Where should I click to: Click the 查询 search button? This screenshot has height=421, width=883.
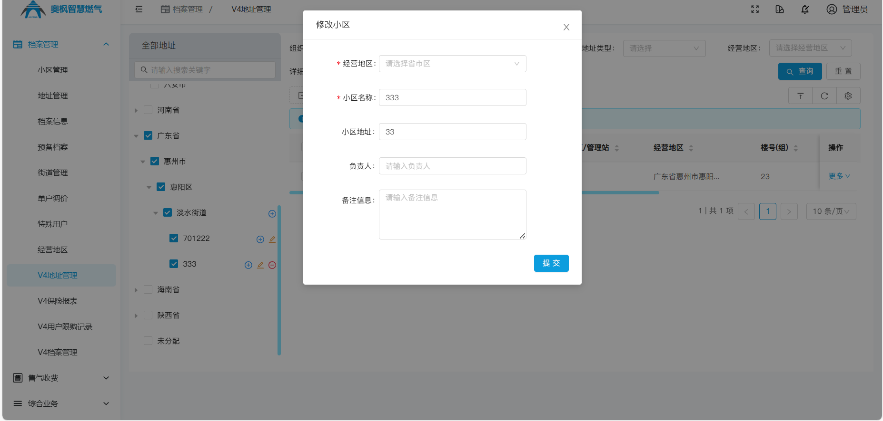coord(800,71)
